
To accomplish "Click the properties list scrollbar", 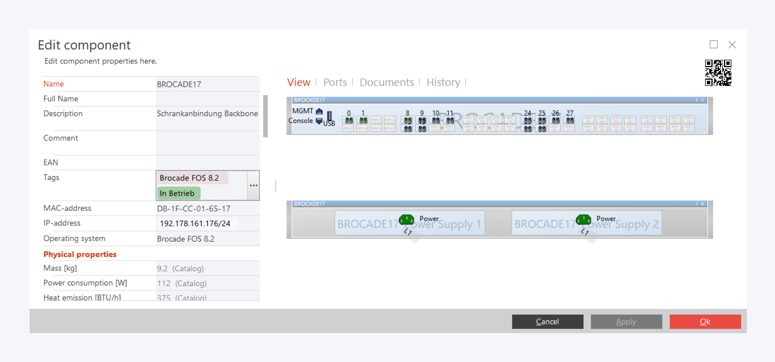I will pos(265,116).
